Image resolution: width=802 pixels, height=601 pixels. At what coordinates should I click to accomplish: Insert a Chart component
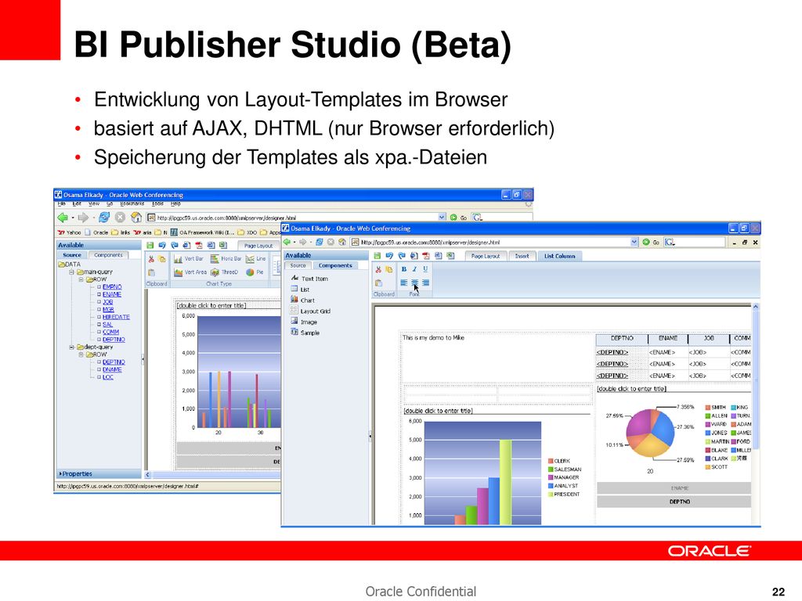tap(302, 300)
